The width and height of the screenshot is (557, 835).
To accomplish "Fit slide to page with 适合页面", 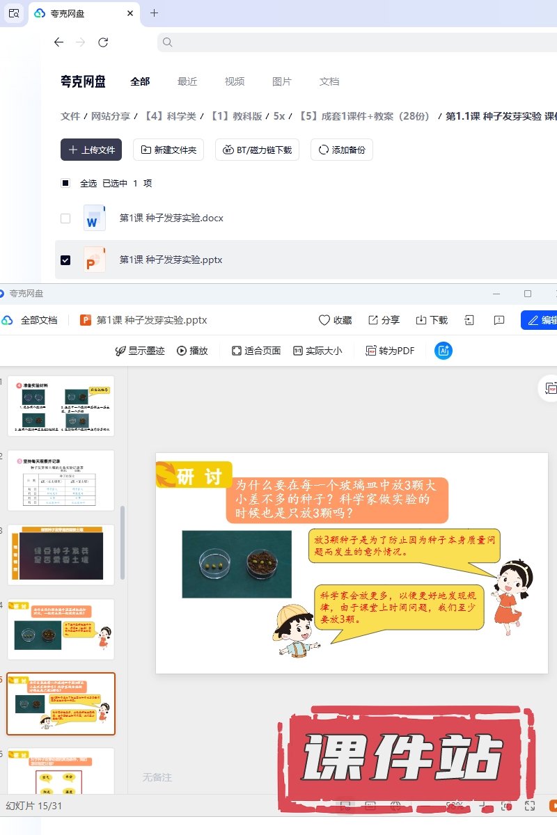I will tap(256, 351).
